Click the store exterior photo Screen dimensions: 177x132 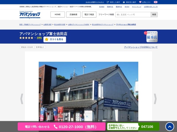point(88,91)
